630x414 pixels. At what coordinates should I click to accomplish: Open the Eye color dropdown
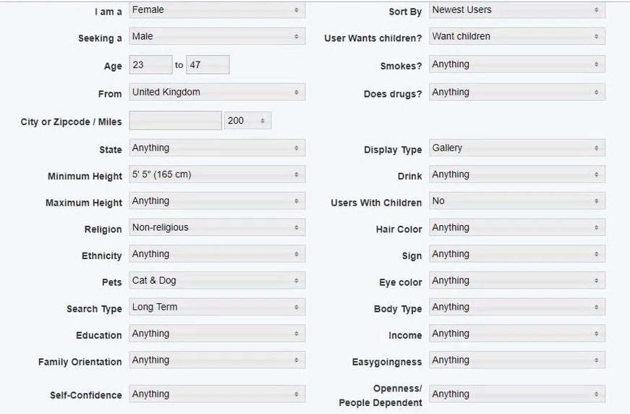pyautogui.click(x=516, y=281)
